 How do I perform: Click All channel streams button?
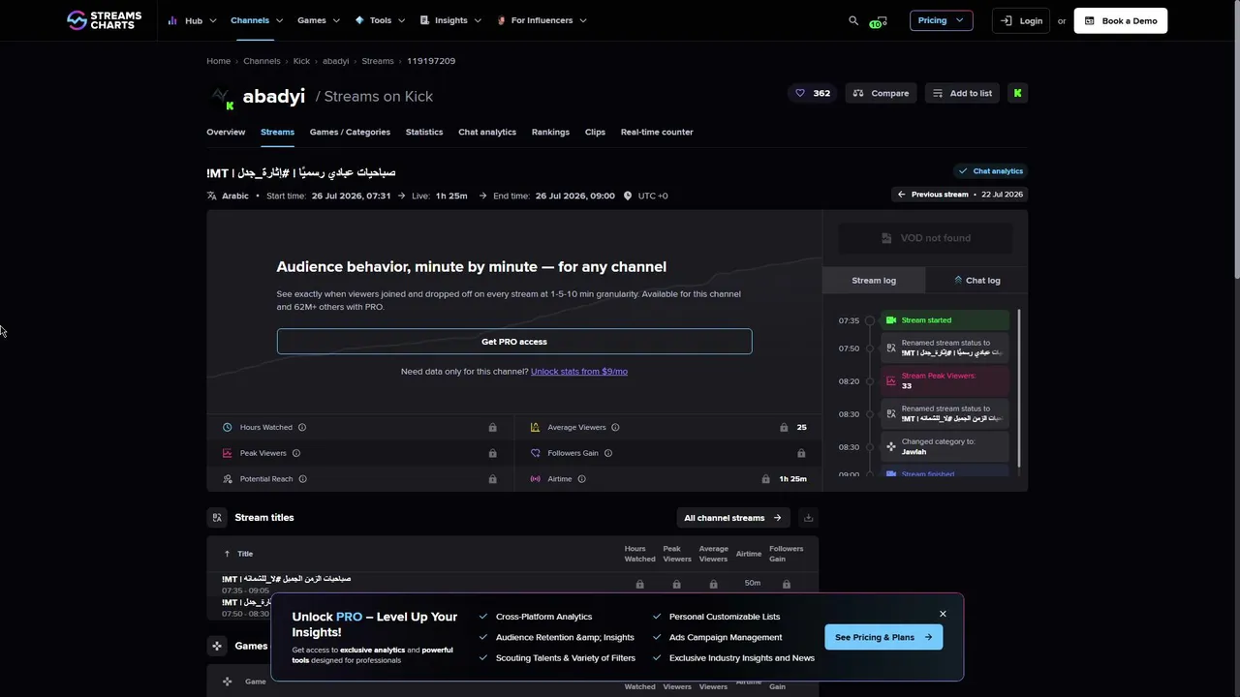pyautogui.click(x=733, y=518)
